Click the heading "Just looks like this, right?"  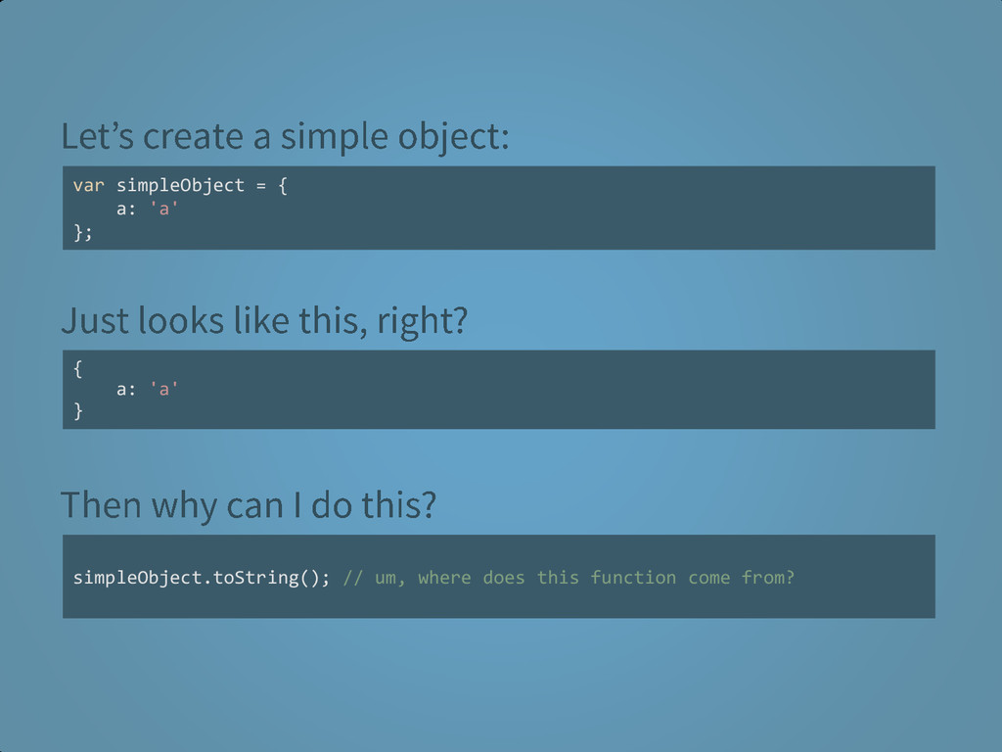[x=264, y=321]
